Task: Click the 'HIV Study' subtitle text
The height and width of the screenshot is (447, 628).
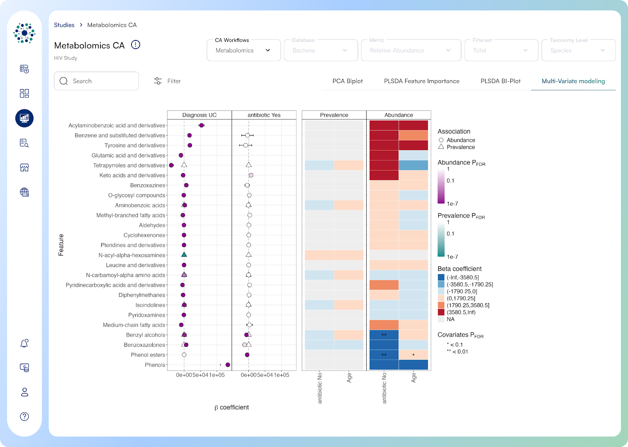Action: pyautogui.click(x=66, y=58)
